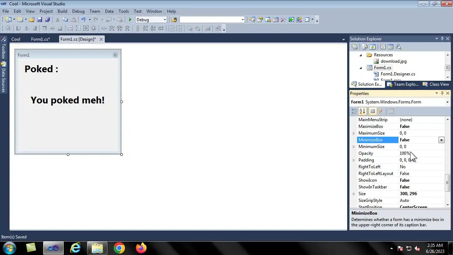Show Properties list button in Properties panel

coord(373,111)
